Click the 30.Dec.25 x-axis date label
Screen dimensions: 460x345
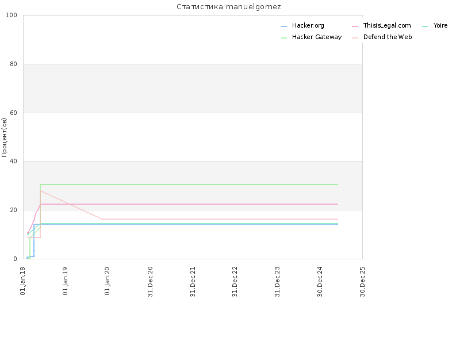pos(362,281)
